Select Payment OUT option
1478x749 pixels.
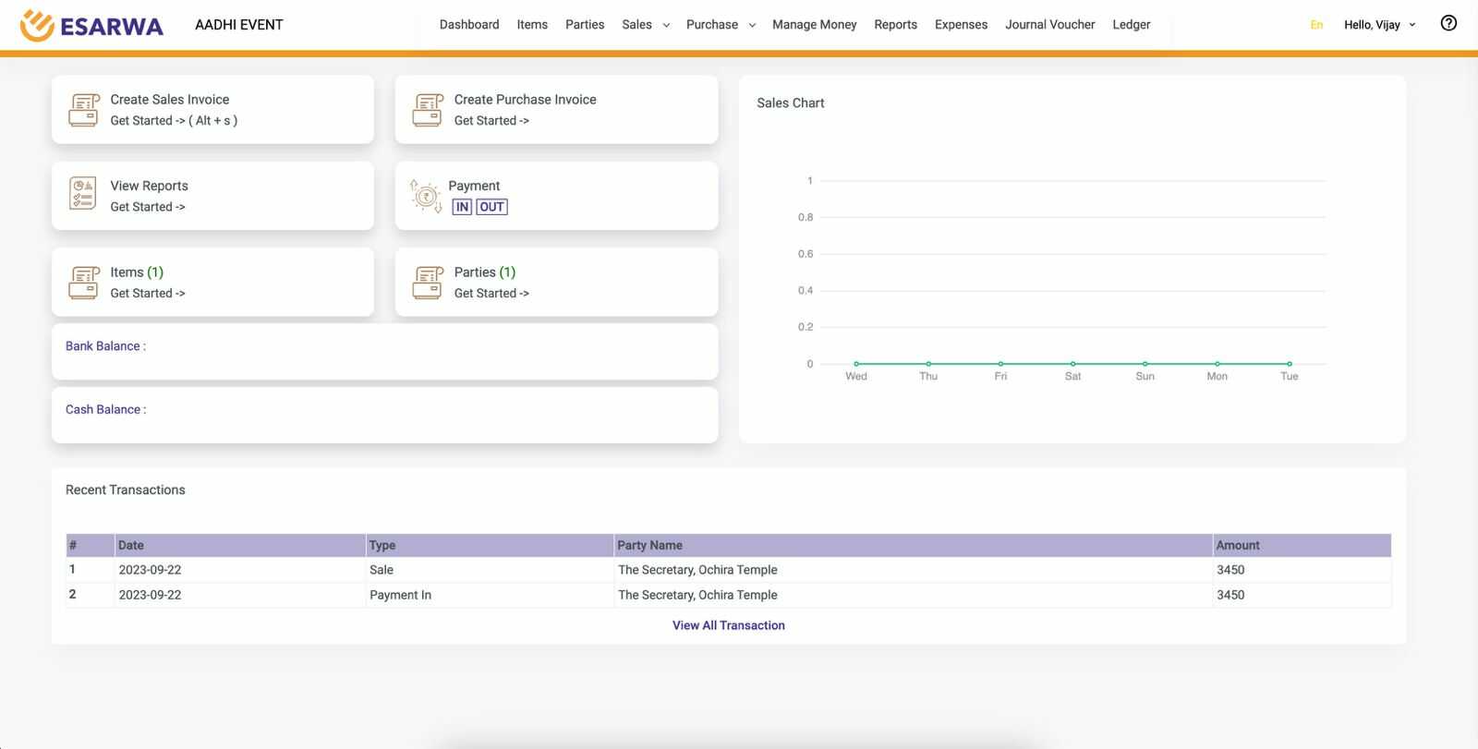coord(492,207)
